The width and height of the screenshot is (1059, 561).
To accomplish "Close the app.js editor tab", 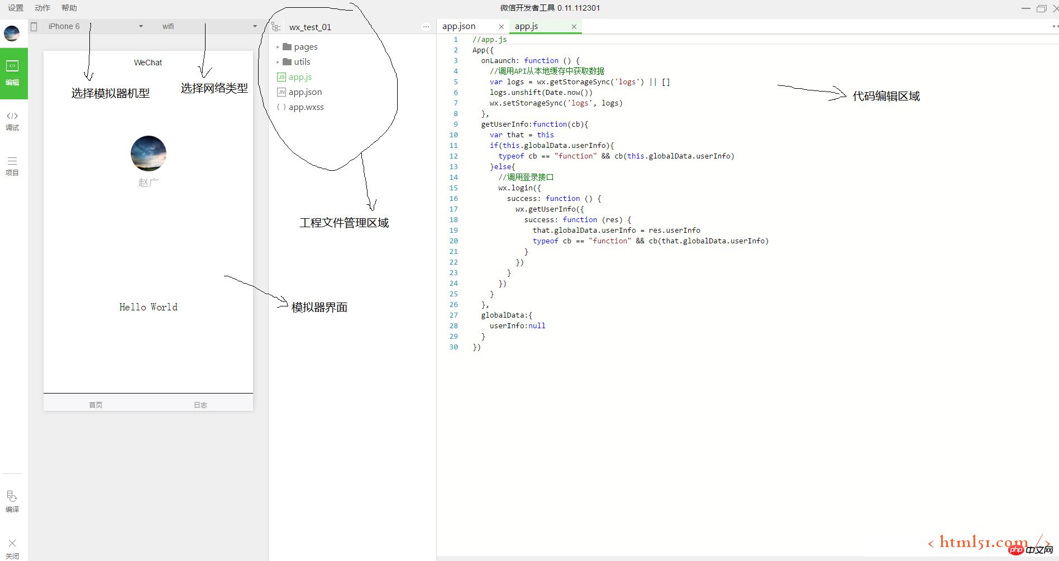I will point(574,27).
